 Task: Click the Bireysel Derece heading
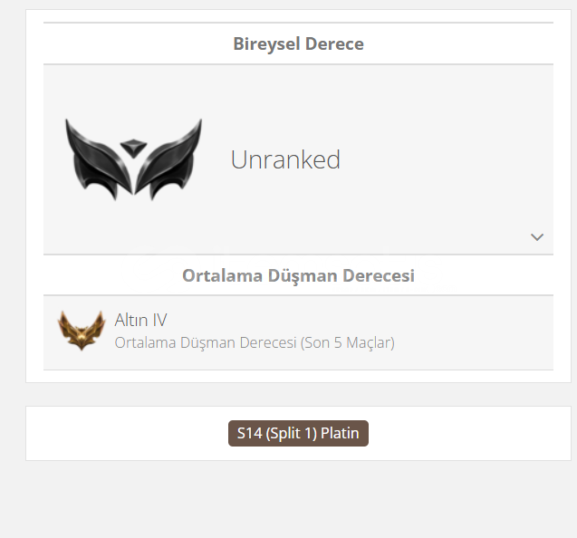click(298, 43)
